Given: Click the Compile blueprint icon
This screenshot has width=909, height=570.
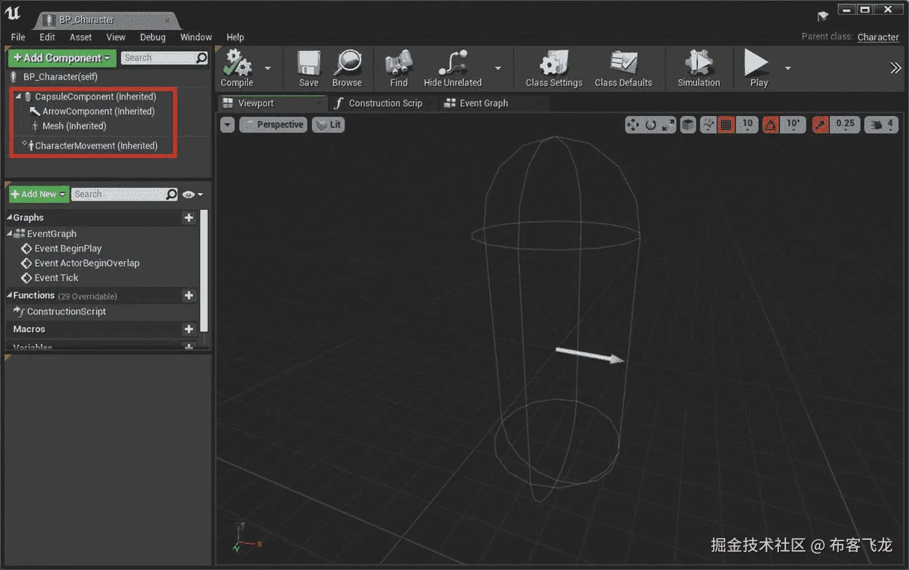Looking at the screenshot, I should (237, 63).
